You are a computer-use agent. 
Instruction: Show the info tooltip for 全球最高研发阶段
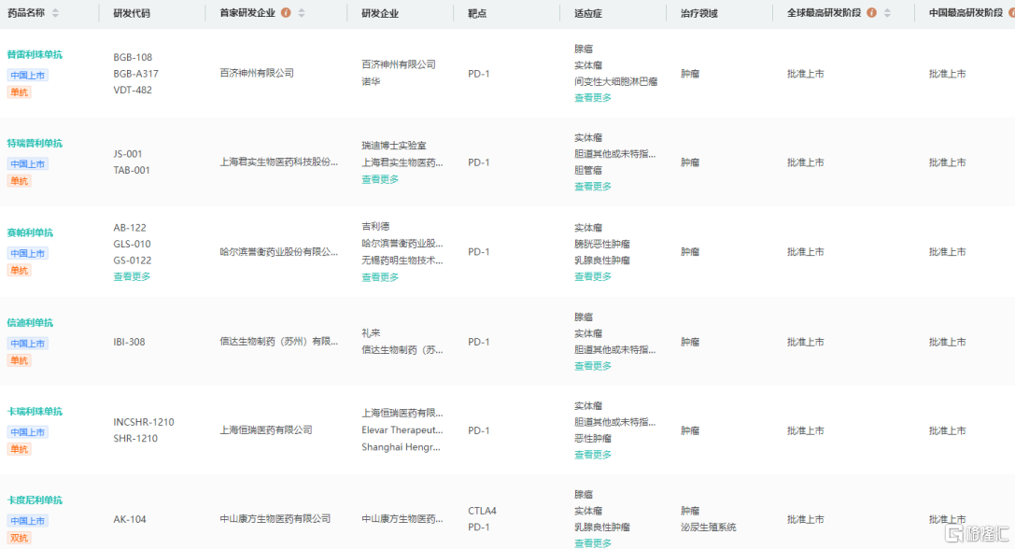pyautogui.click(x=871, y=13)
